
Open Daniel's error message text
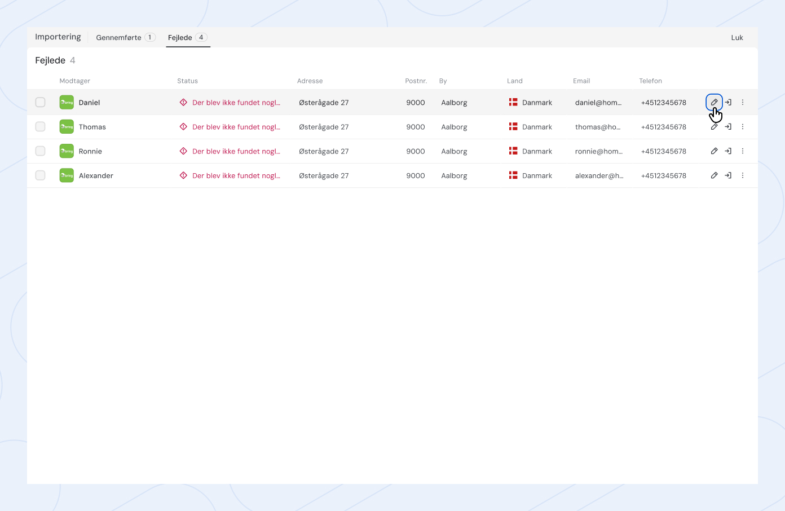point(236,103)
